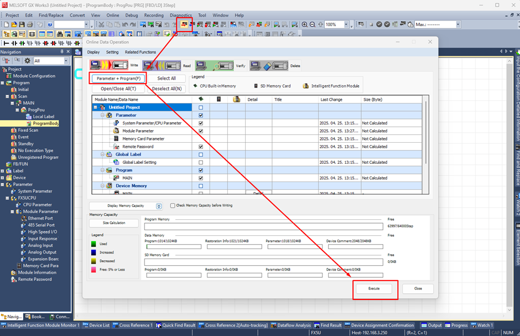Image resolution: width=520 pixels, height=336 pixels.
Task: Switch to Output tab at bottom
Action: tap(431, 325)
